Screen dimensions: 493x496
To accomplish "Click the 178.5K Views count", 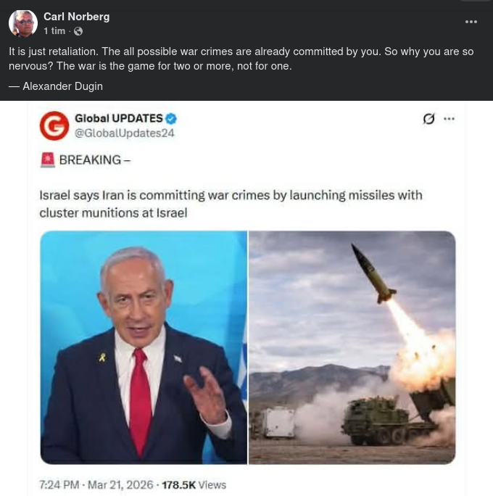I will coord(194,484).
